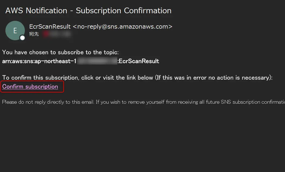Click the sender name EcrScanResult
This screenshot has height=172, width=285.
(50, 26)
